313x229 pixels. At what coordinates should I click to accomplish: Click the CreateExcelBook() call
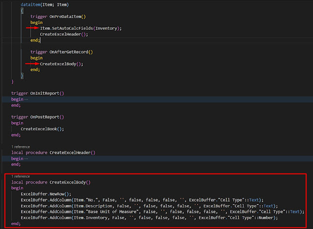tap(43, 129)
